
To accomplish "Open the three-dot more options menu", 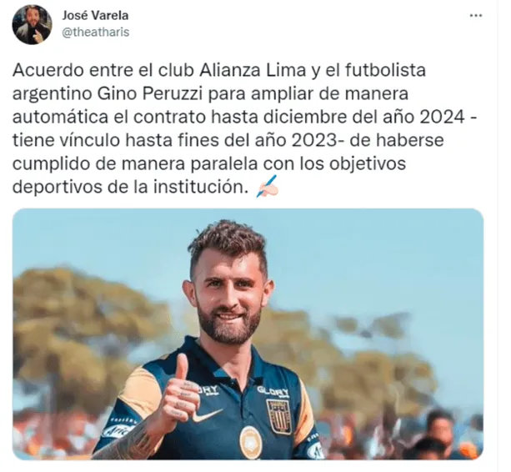I will [x=476, y=16].
